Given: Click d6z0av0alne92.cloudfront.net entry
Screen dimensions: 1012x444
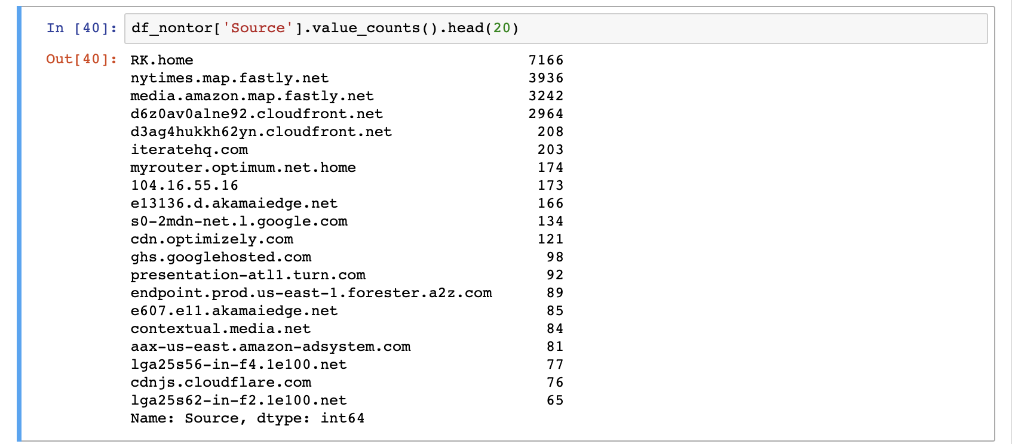Looking at the screenshot, I should (256, 114).
